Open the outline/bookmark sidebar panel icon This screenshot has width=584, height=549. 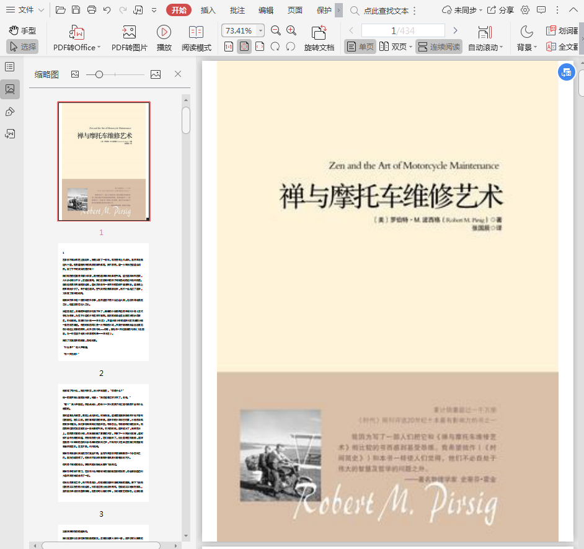pyautogui.click(x=10, y=67)
